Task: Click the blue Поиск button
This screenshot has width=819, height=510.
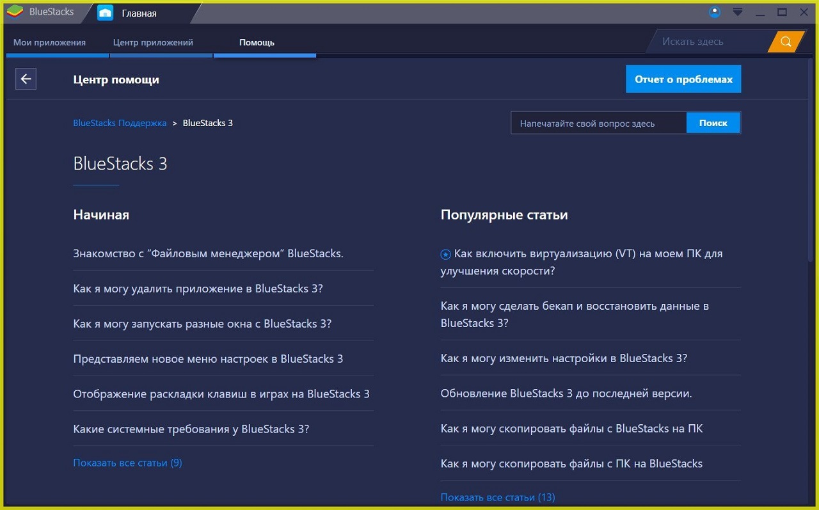Action: tap(713, 123)
